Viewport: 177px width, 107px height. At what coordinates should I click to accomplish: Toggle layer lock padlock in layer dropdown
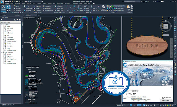[111, 6]
